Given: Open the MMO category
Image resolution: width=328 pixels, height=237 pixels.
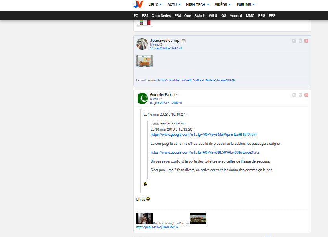Looking at the screenshot, I should pos(250,16).
